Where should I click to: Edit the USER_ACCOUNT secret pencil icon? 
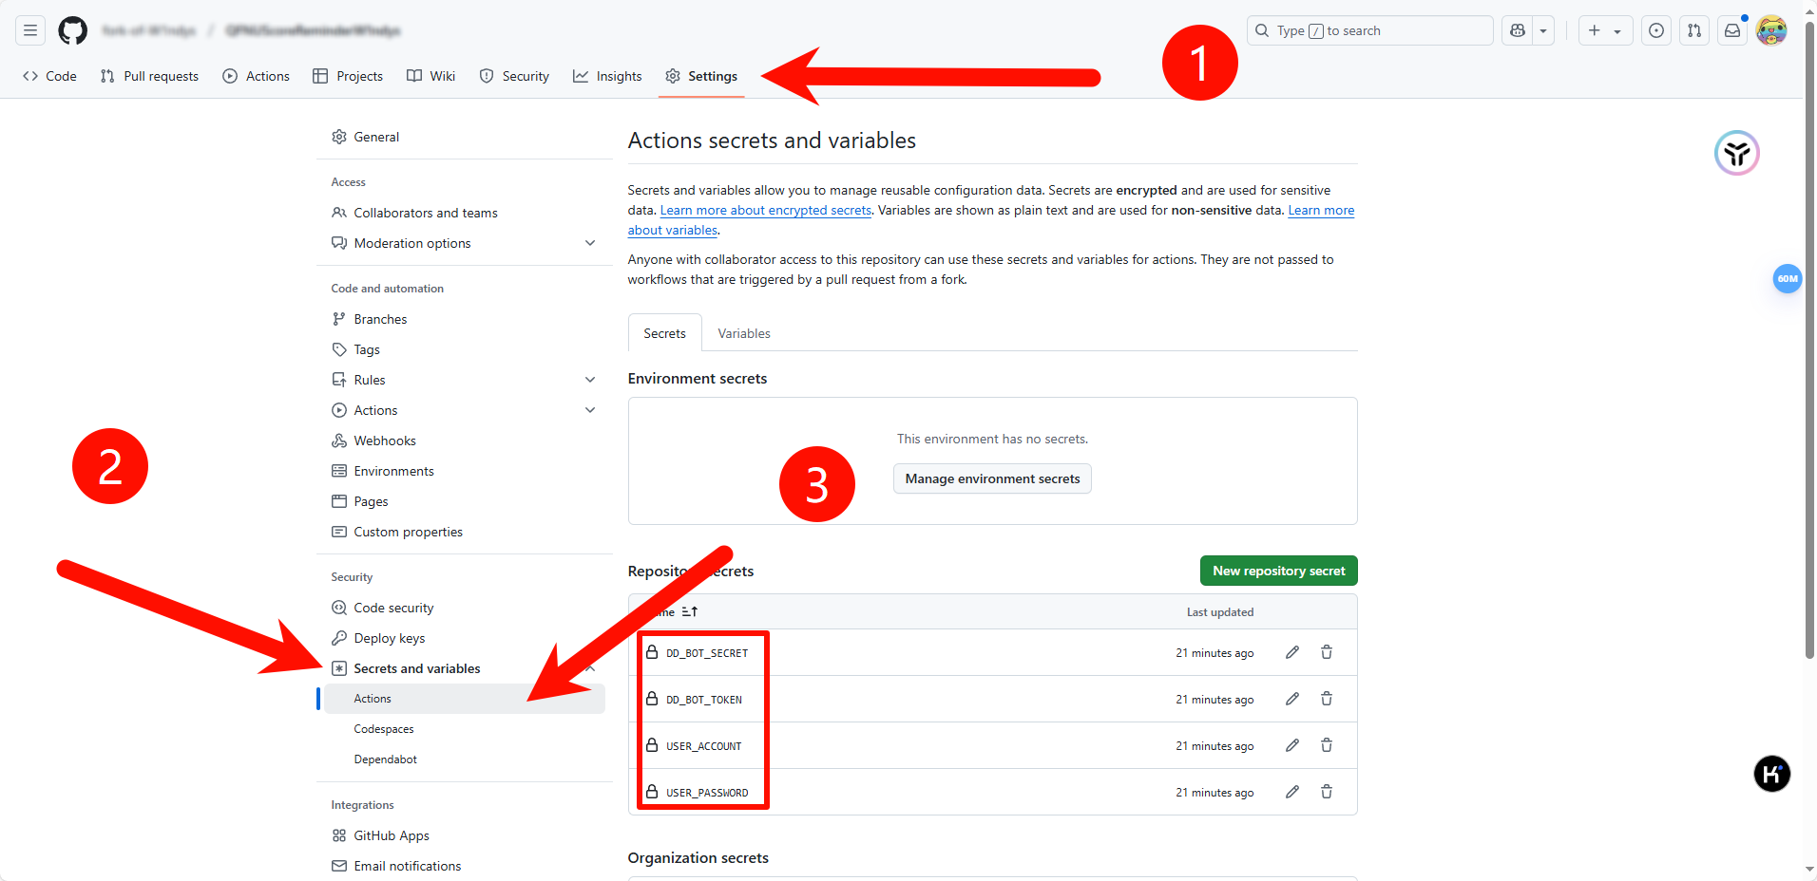pos(1292,745)
